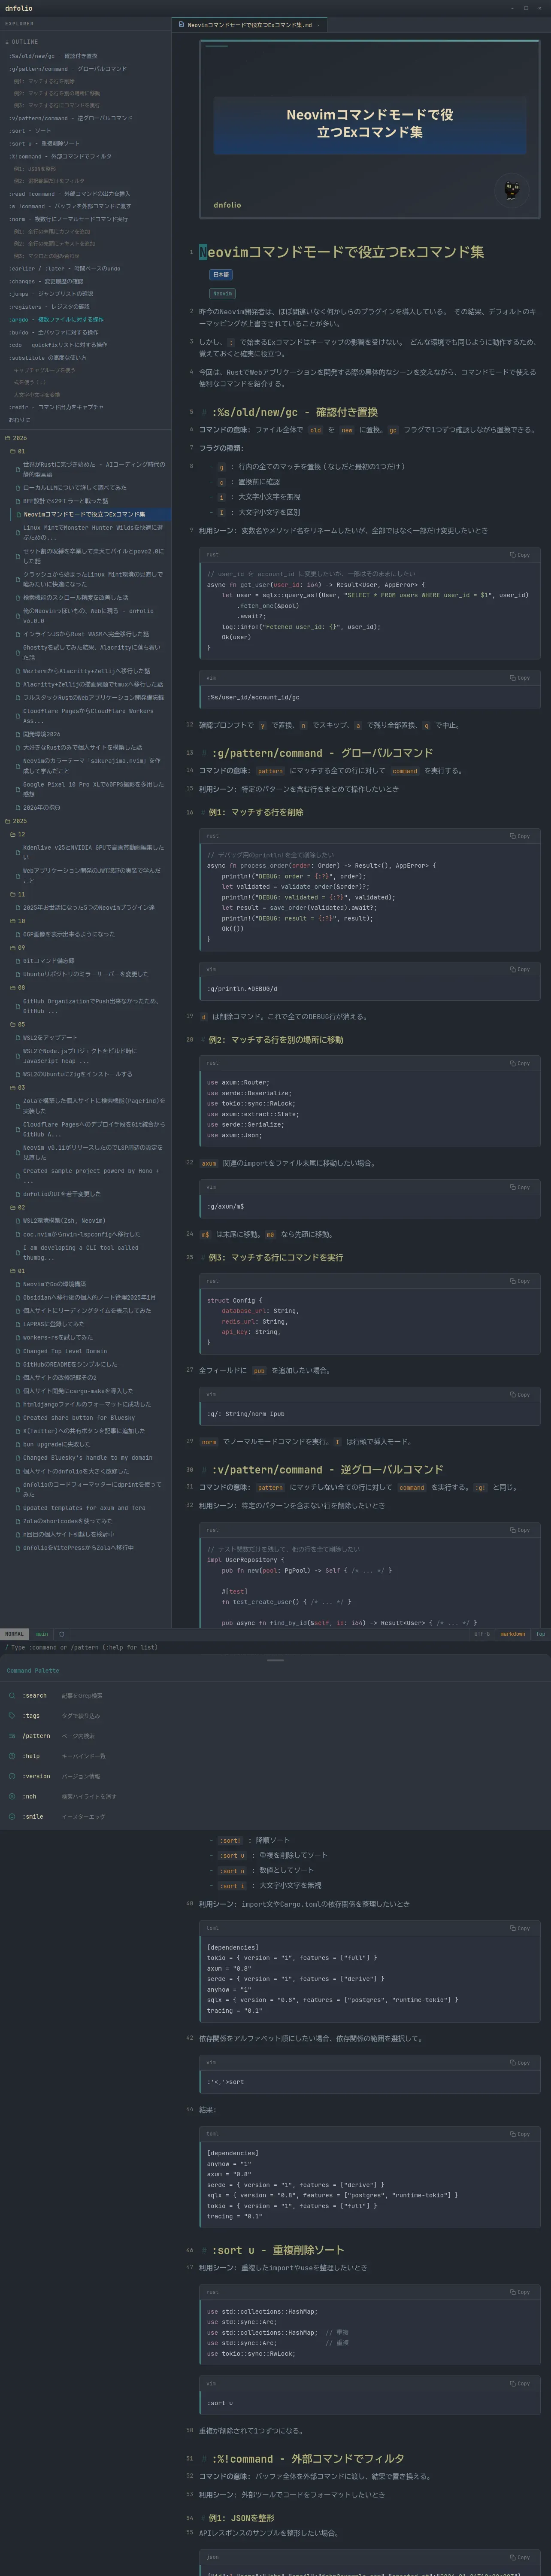Image resolution: width=551 pixels, height=2576 pixels.
Task: Copy the :sort u vim snippet
Action: click(x=520, y=2383)
